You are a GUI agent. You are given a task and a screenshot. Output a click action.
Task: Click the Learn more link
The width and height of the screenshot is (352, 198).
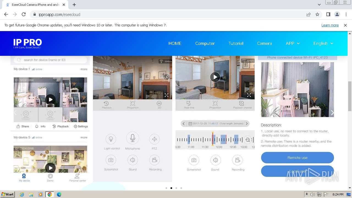click(330, 25)
